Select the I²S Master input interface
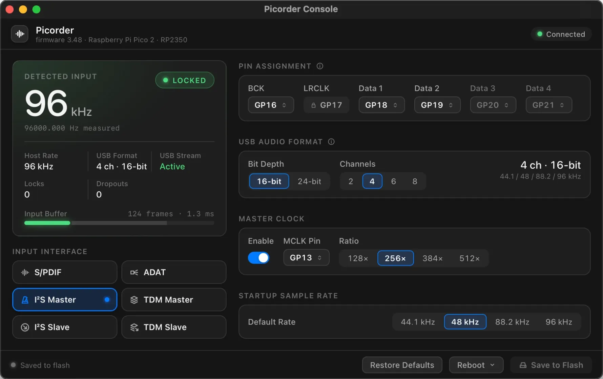603x379 pixels. tap(65, 300)
